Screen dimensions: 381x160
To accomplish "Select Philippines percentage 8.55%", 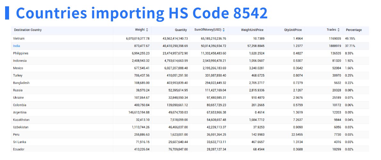I will click(x=349, y=53).
